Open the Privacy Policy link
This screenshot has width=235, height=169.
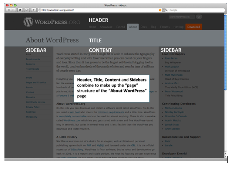pos(33,107)
